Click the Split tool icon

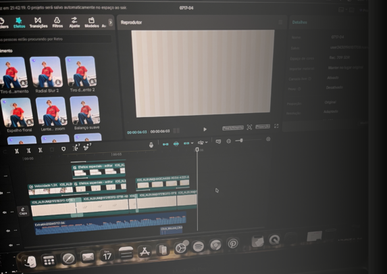[x=16, y=151]
